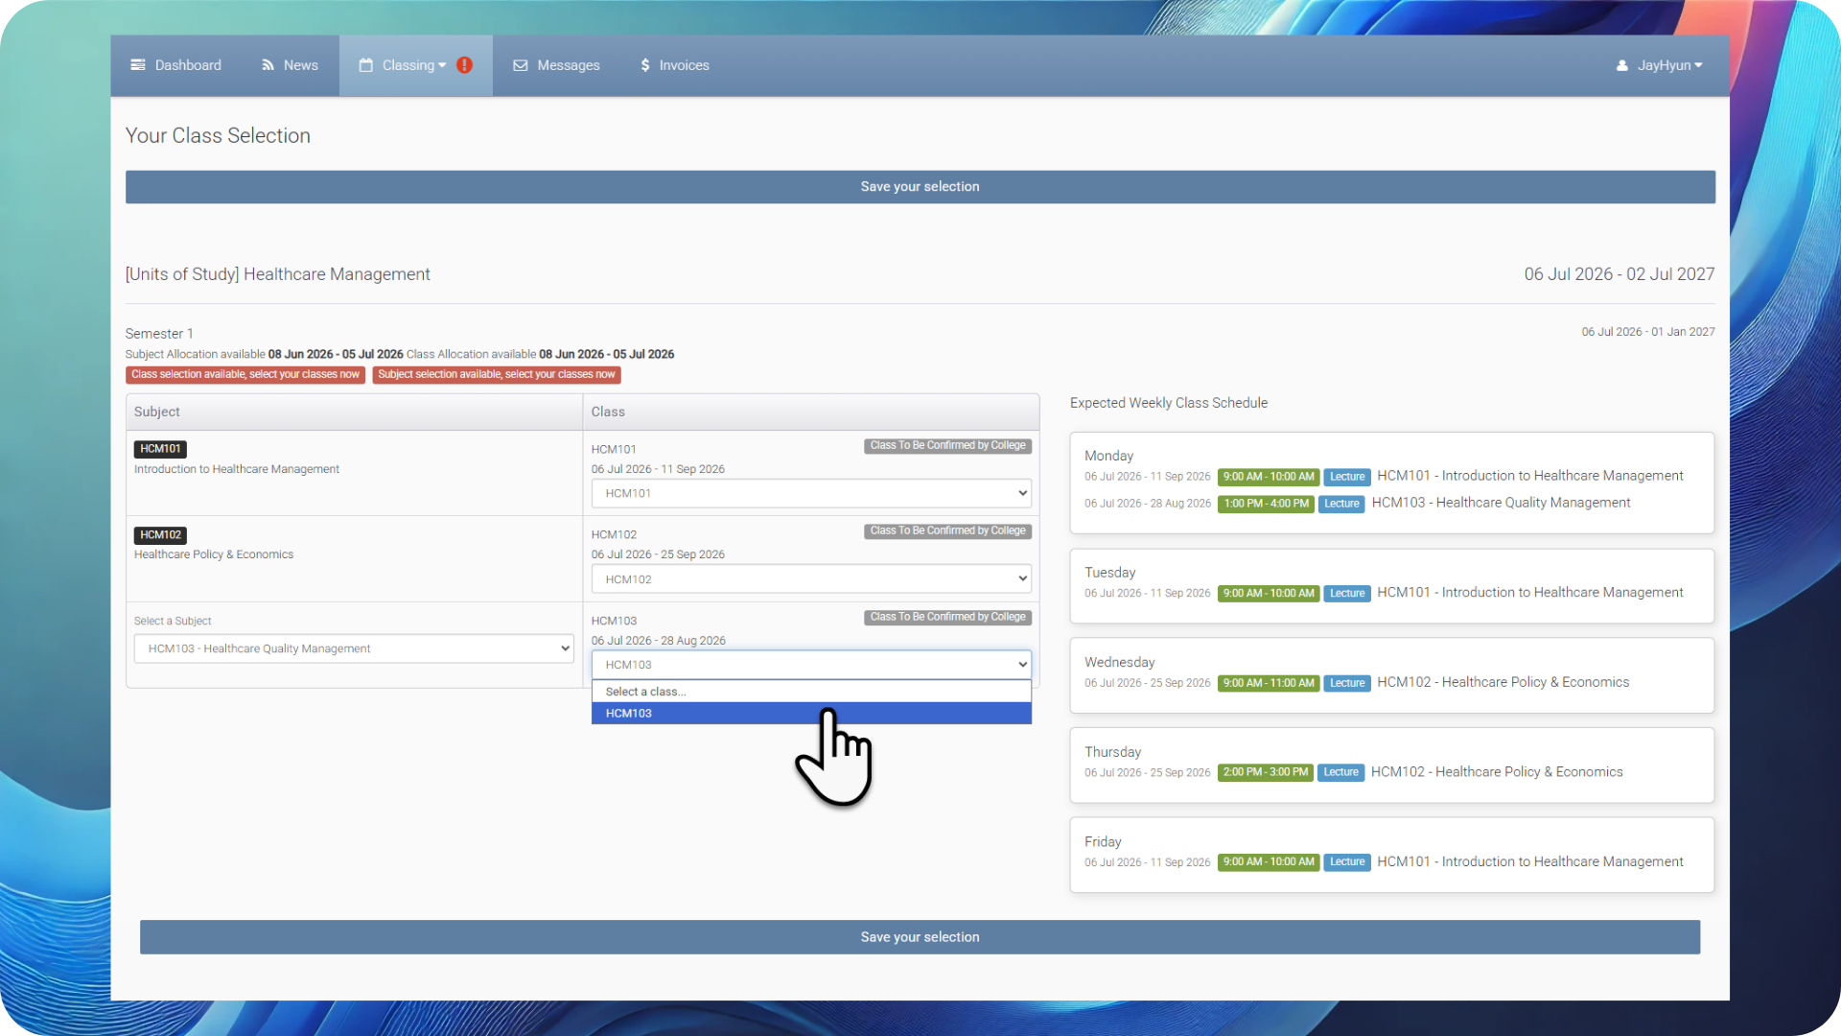Click Wednesday's 'HCM102 - Healthcare Policy & Economics' entry

click(x=1503, y=682)
